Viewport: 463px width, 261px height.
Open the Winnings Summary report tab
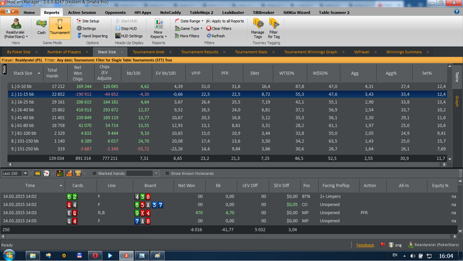pos(403,52)
